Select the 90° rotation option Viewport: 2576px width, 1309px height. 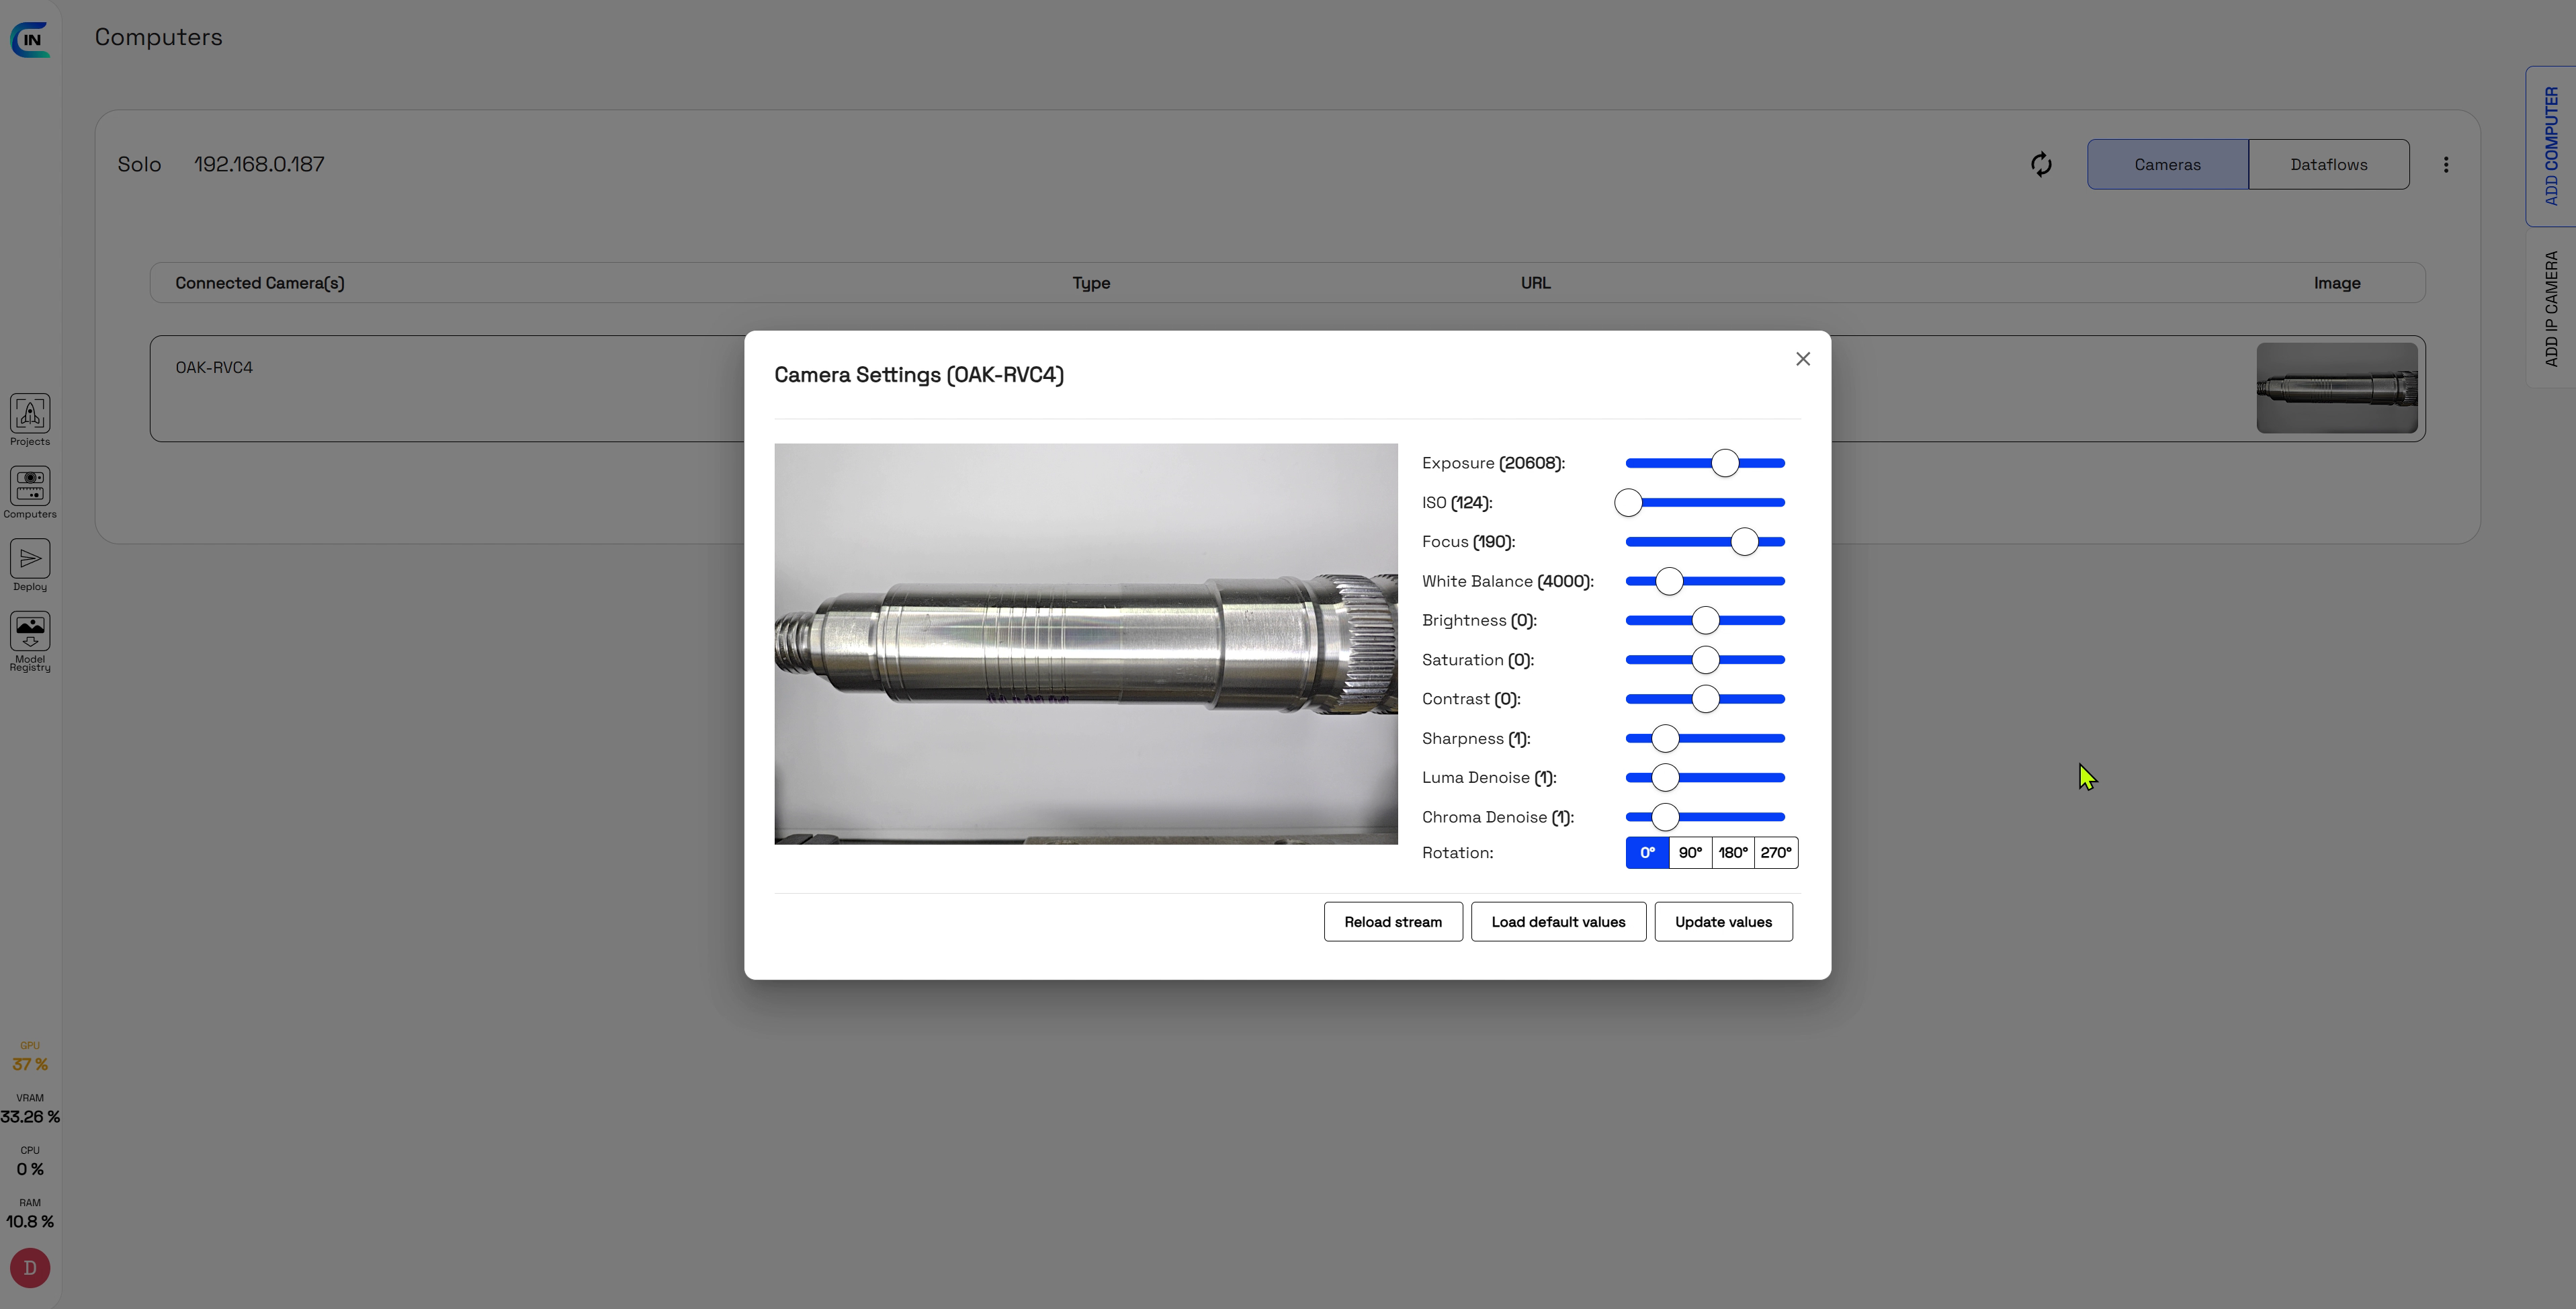pos(1691,852)
